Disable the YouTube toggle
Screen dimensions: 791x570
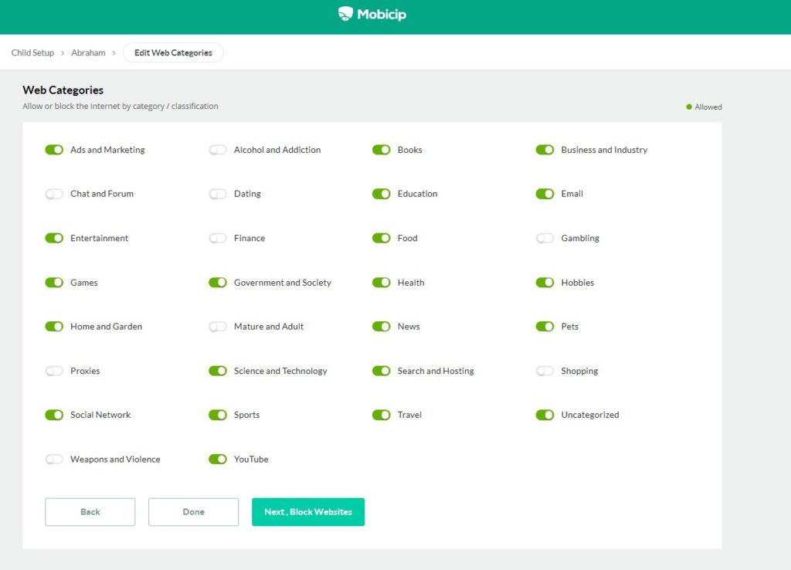[x=218, y=459]
